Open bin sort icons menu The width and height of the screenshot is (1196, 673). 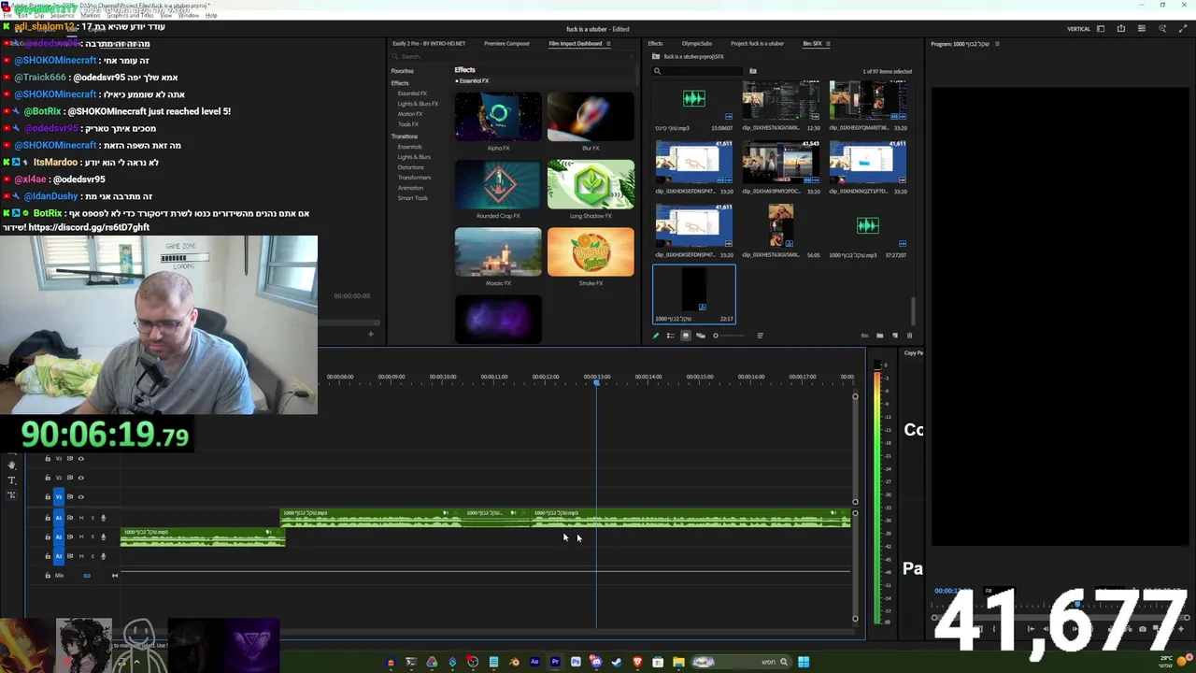pyautogui.click(x=761, y=336)
